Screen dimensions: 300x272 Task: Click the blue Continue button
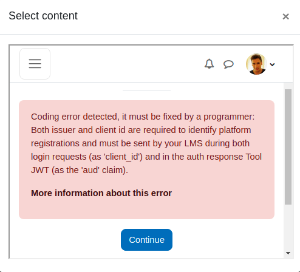[146, 240]
